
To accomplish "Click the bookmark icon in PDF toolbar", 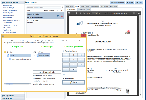I will click(x=134, y=13).
